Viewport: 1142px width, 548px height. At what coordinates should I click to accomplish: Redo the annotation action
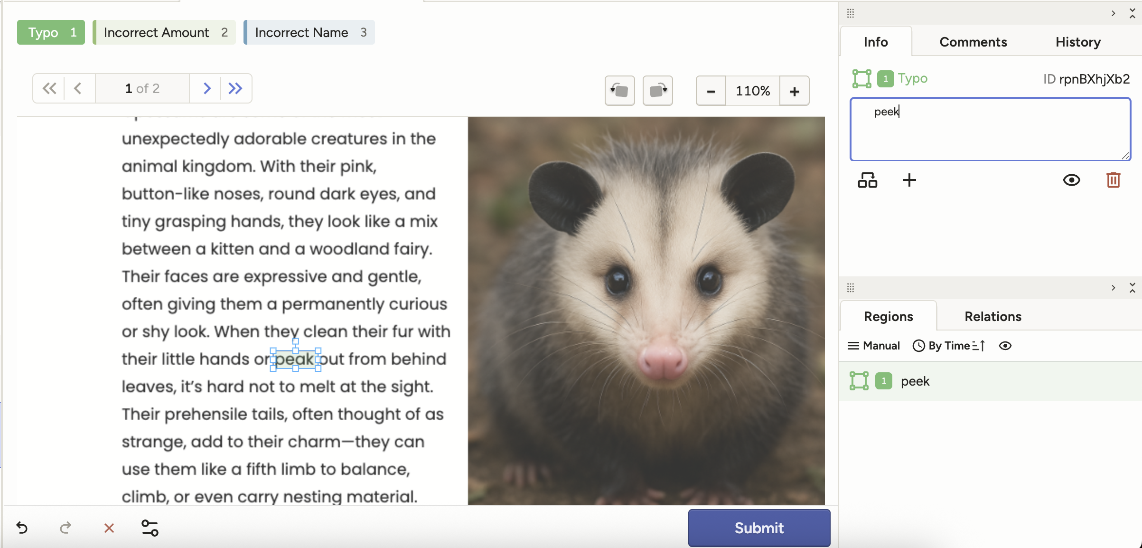click(66, 528)
